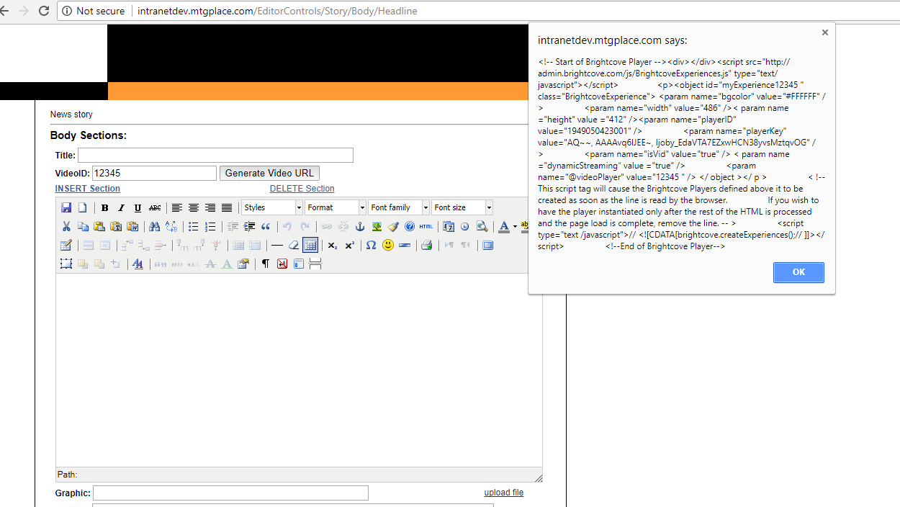Click the New document icon
Screen dimensions: 900x507
point(82,207)
